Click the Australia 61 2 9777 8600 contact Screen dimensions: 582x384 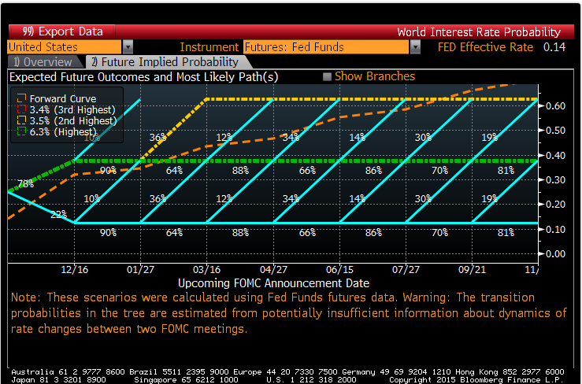(x=69, y=371)
